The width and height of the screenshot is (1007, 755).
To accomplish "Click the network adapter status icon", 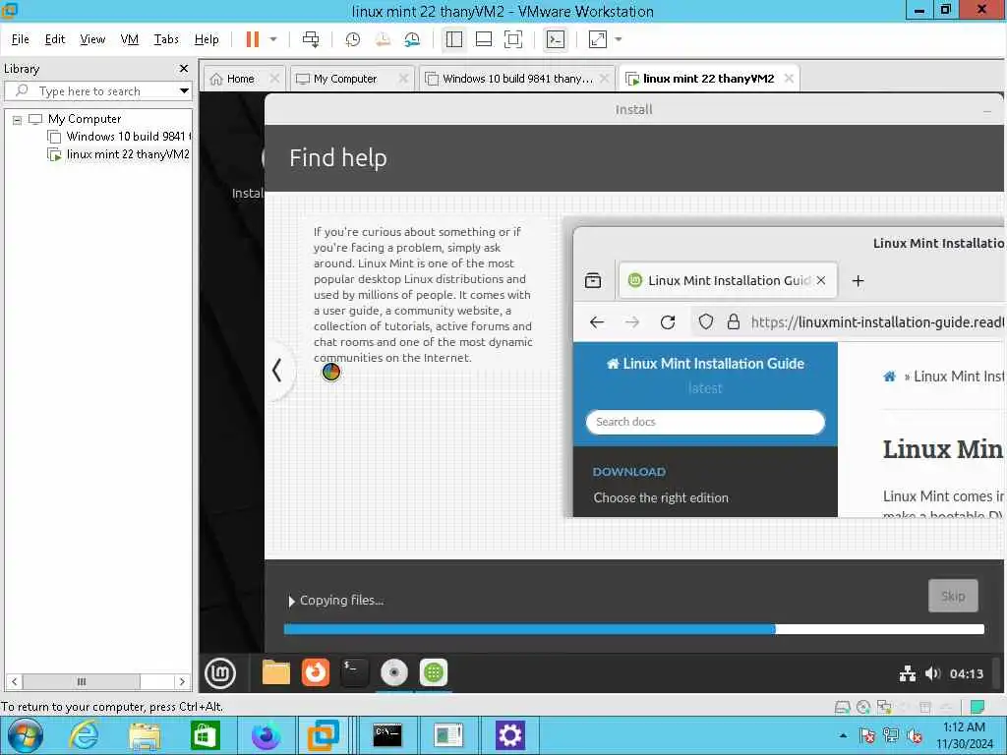I will (x=884, y=707).
